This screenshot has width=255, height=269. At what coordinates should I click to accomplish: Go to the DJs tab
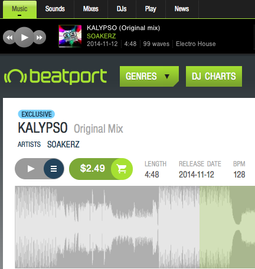point(122,9)
